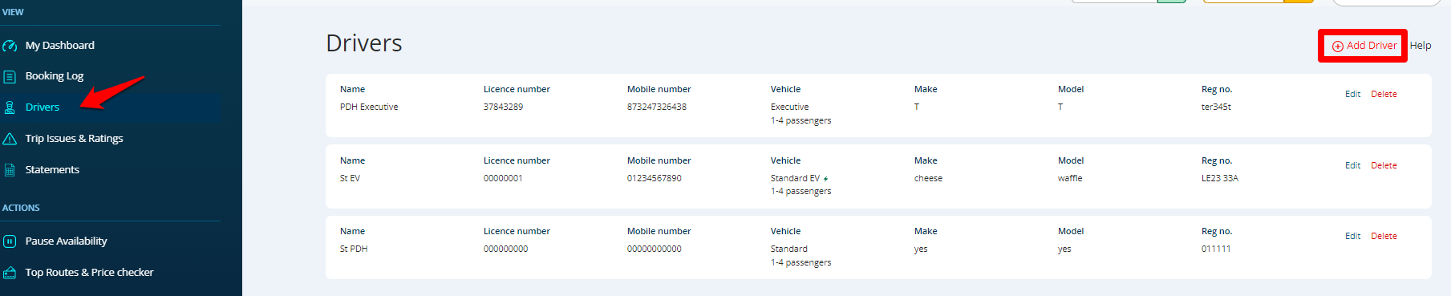Viewport: 1451px width, 296px height.
Task: Click the Top Routes & Price checker icon
Action: tap(10, 273)
